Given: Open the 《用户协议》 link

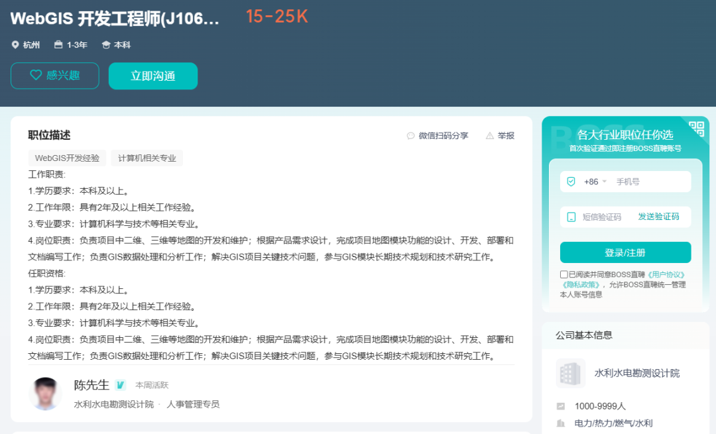Looking at the screenshot, I should coord(666,274).
